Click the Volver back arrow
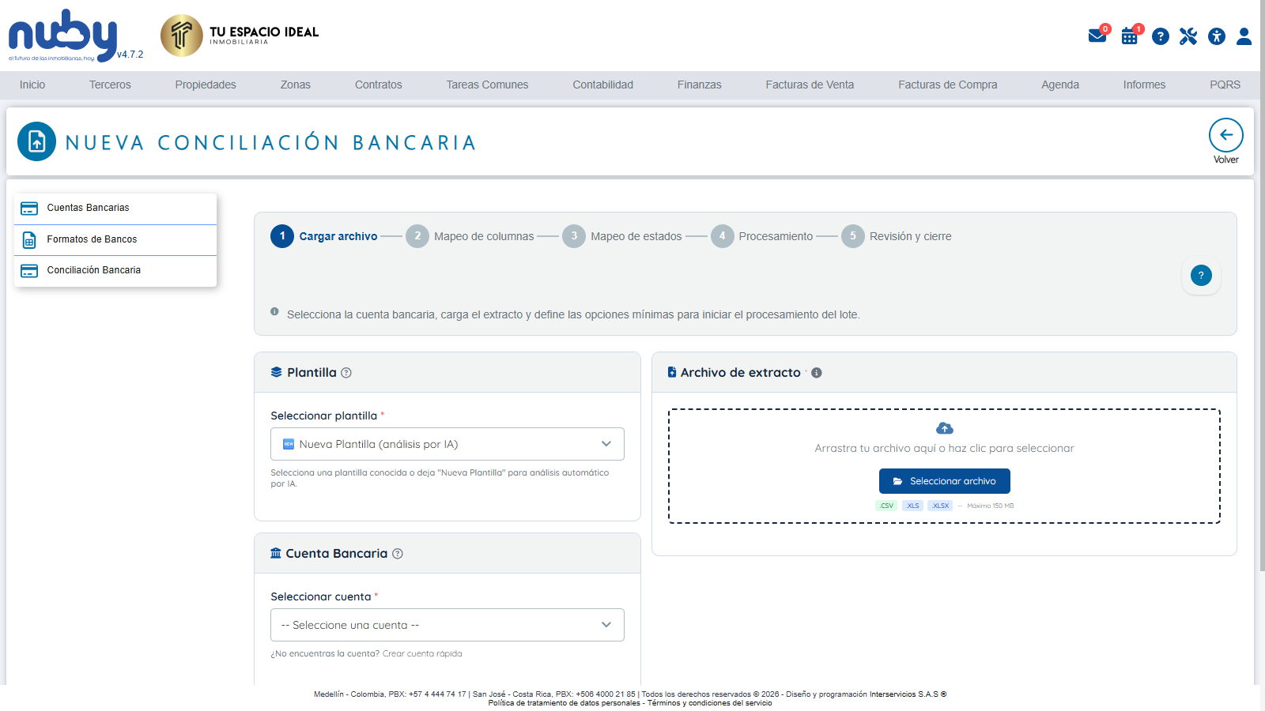 pos(1226,135)
